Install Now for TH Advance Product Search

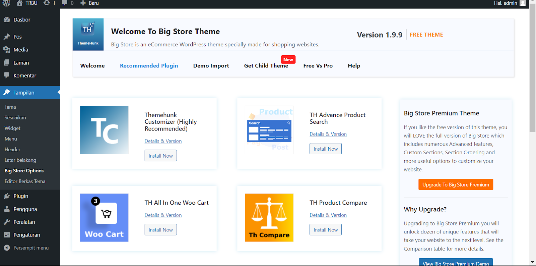coord(326,149)
